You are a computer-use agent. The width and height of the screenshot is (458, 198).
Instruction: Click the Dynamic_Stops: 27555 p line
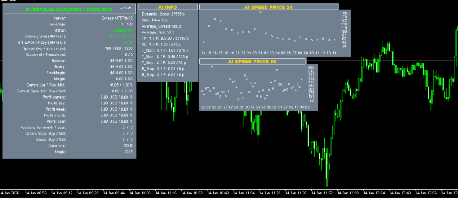coord(163,14)
